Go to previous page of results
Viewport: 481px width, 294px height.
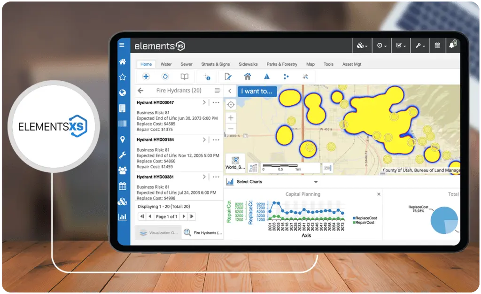click(x=150, y=217)
